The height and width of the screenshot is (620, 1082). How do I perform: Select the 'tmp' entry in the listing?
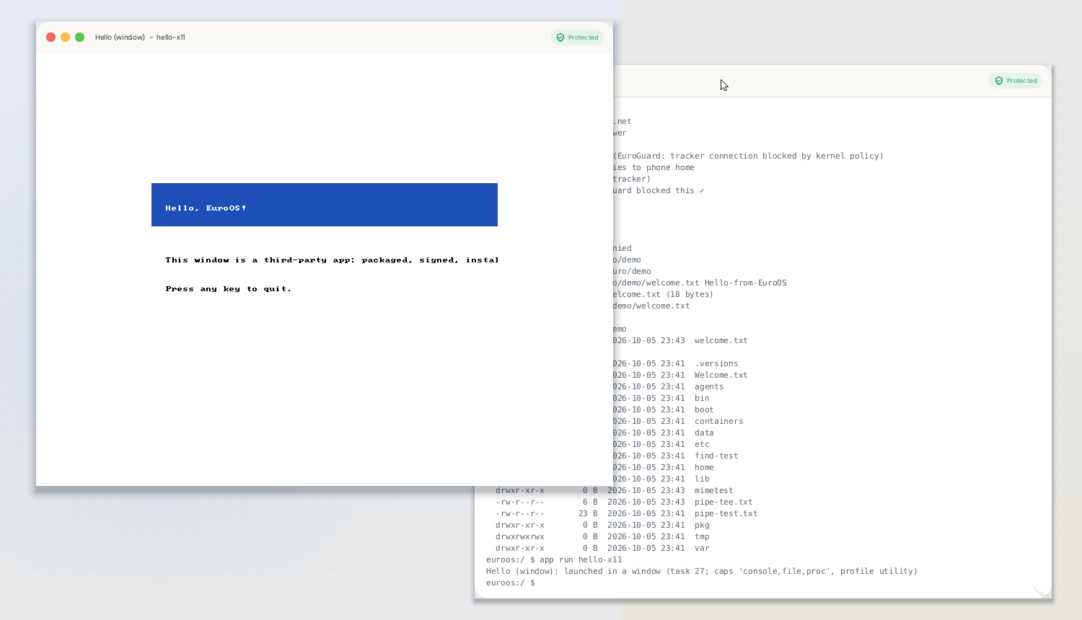point(702,536)
